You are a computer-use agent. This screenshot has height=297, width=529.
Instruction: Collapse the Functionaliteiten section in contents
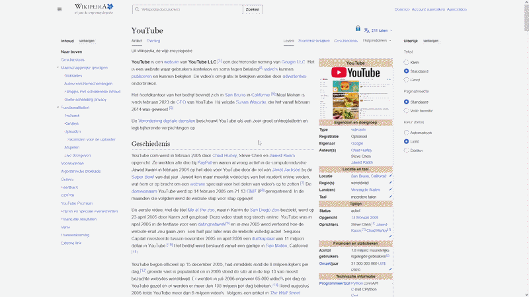58,108
